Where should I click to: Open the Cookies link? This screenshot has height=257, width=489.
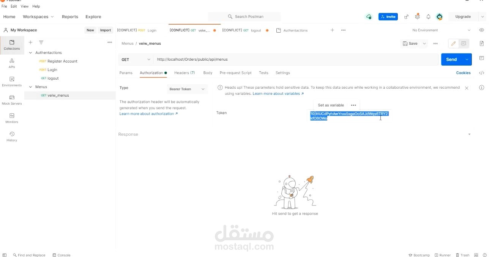(x=463, y=73)
